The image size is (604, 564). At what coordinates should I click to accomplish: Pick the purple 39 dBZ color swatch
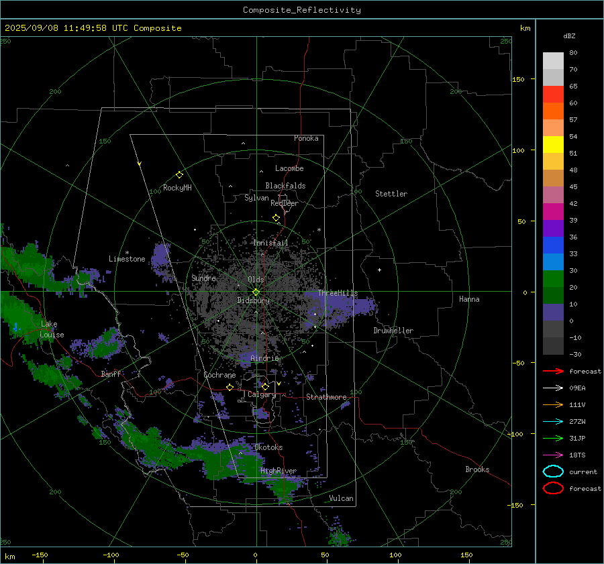click(553, 229)
